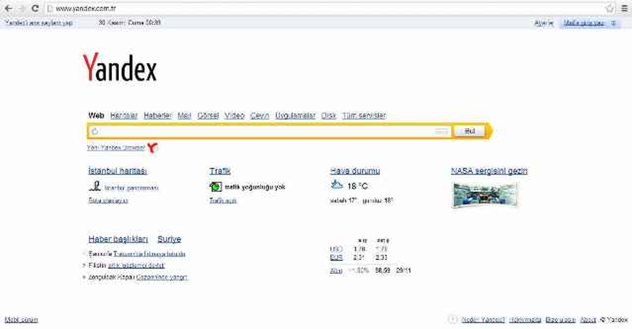Open the Chrome menu icon

[x=624, y=8]
